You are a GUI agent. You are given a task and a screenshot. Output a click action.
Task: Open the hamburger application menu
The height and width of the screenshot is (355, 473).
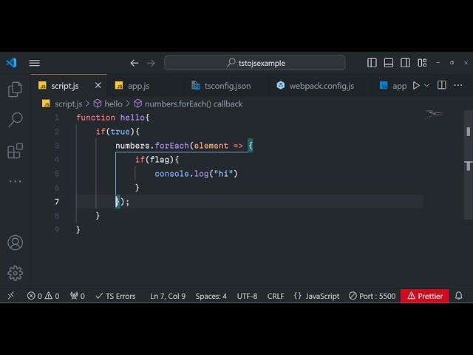pos(35,63)
